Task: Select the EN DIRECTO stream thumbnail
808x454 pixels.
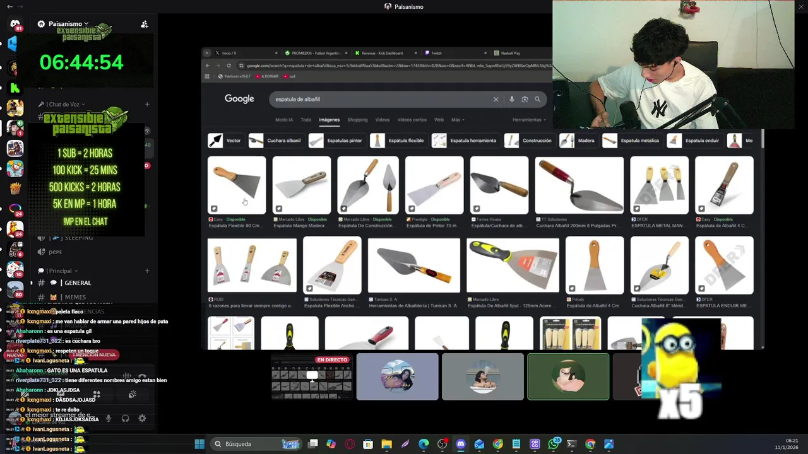Action: coord(312,377)
